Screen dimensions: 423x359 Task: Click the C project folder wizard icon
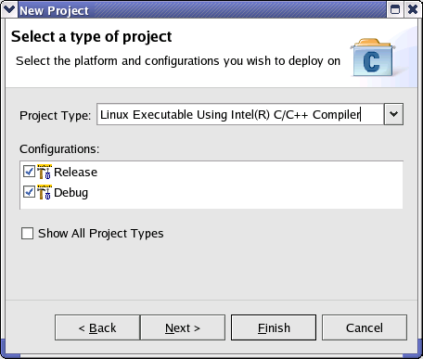click(x=373, y=58)
